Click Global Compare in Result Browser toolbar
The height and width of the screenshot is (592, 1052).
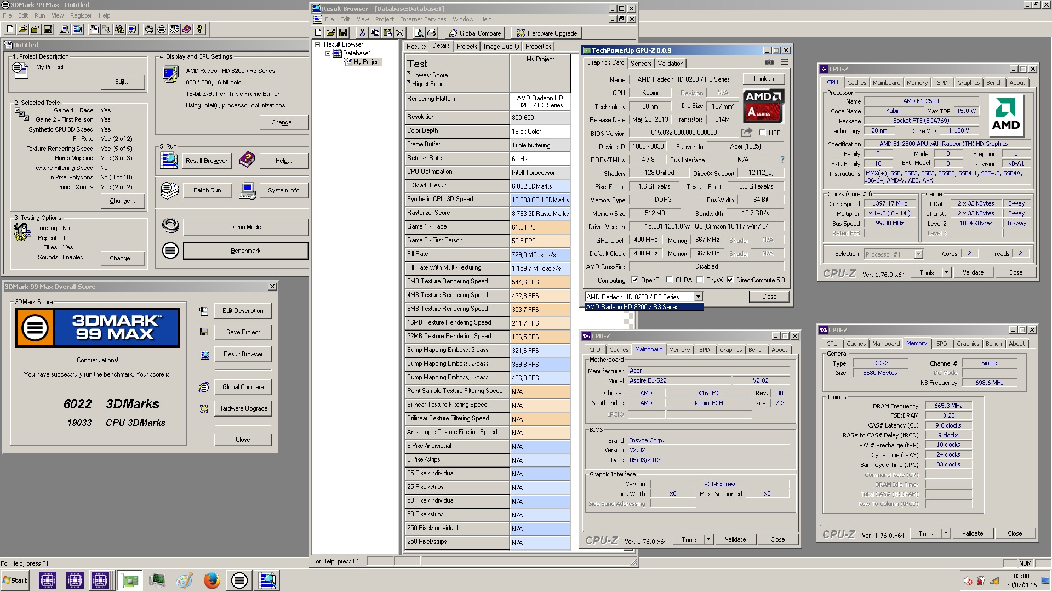pos(474,33)
